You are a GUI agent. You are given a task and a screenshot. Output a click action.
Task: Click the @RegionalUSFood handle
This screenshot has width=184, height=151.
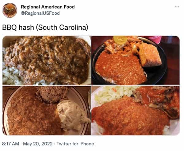point(40,13)
